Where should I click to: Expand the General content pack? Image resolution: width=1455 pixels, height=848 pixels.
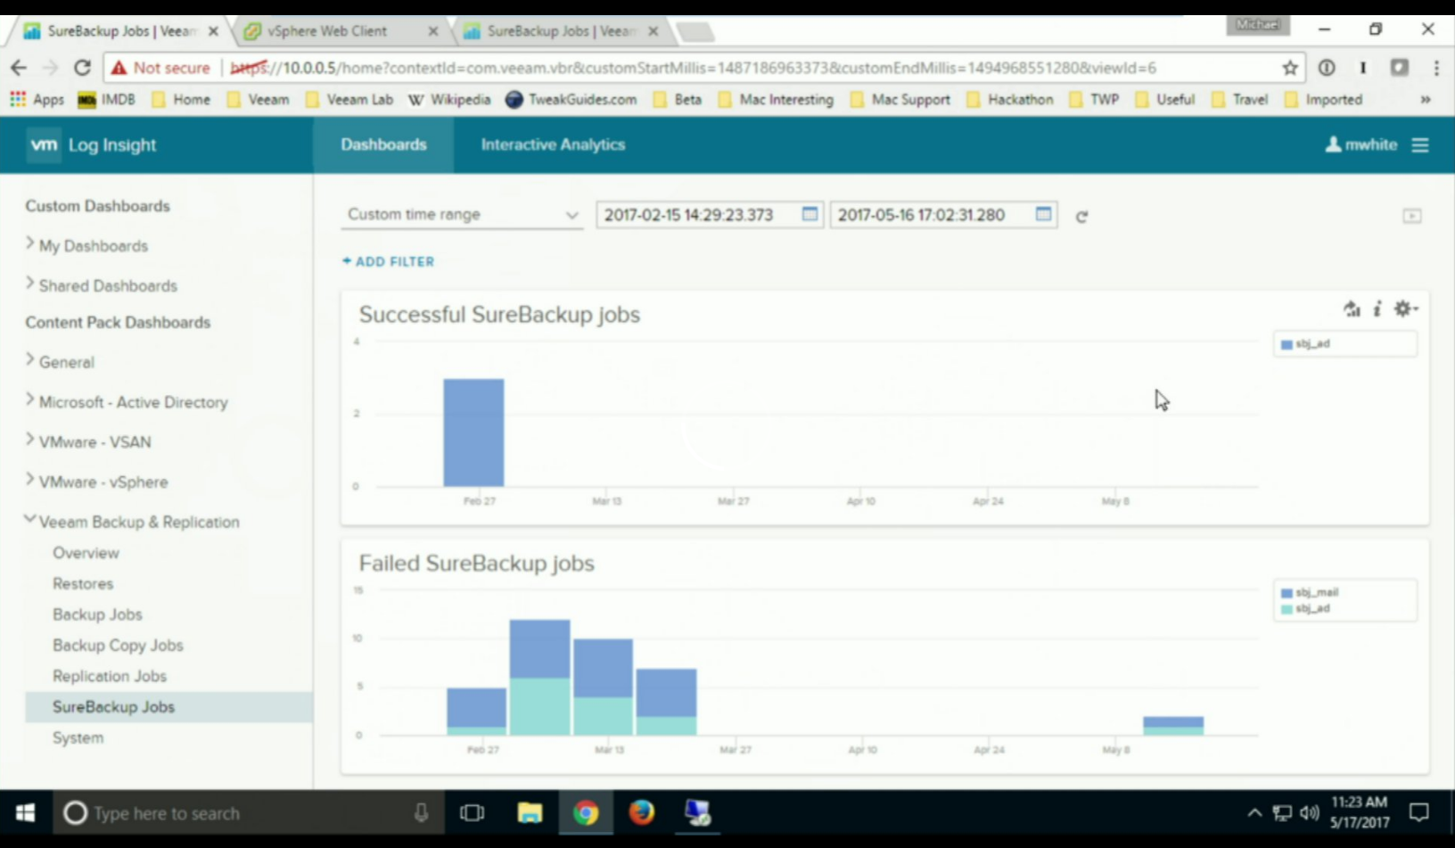tap(60, 362)
